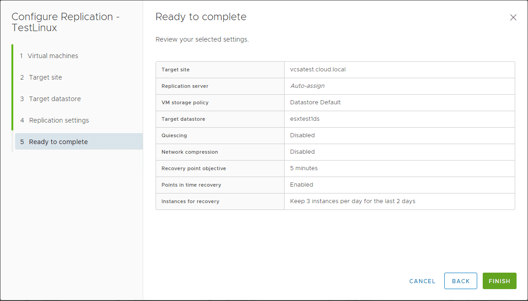Select the Network compression row label
Screen dimensions: 528x301
coord(189,152)
